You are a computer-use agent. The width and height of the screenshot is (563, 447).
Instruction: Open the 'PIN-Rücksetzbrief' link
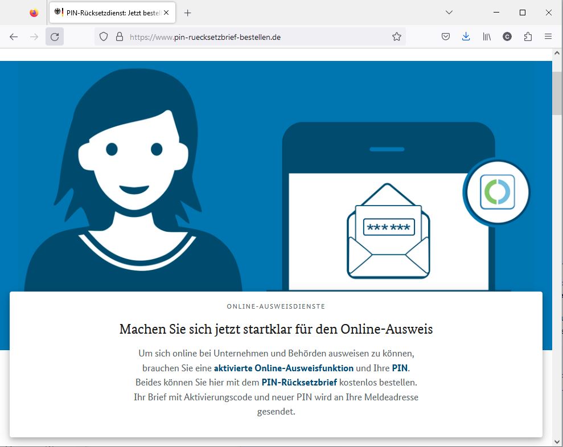299,383
